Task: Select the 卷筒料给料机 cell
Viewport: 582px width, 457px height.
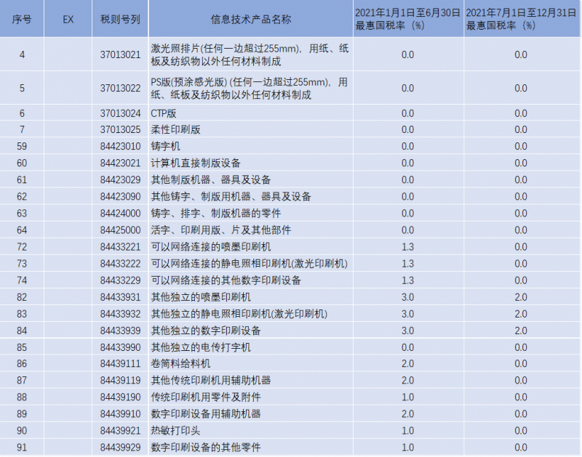Action: point(180,364)
